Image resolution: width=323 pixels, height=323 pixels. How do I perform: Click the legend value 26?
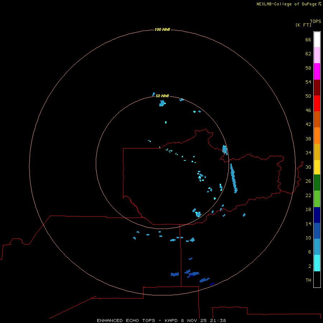pos(308,181)
